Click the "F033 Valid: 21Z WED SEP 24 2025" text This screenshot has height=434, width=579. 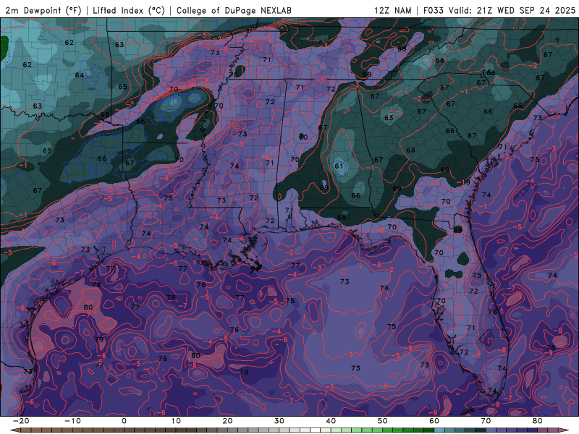pos(499,10)
